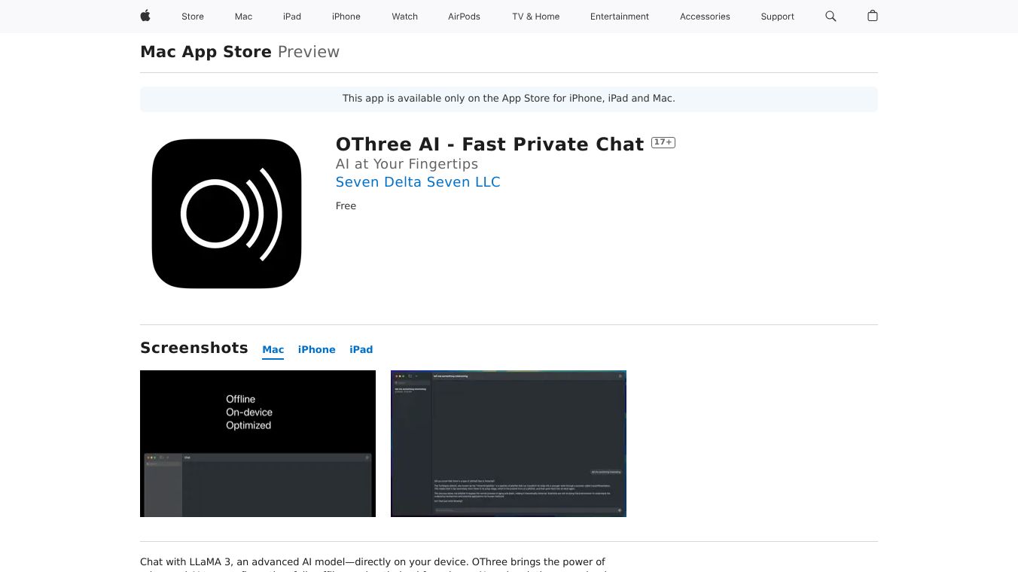The height and width of the screenshot is (572, 1018).
Task: Open the AirPods menu
Action: pyautogui.click(x=464, y=17)
